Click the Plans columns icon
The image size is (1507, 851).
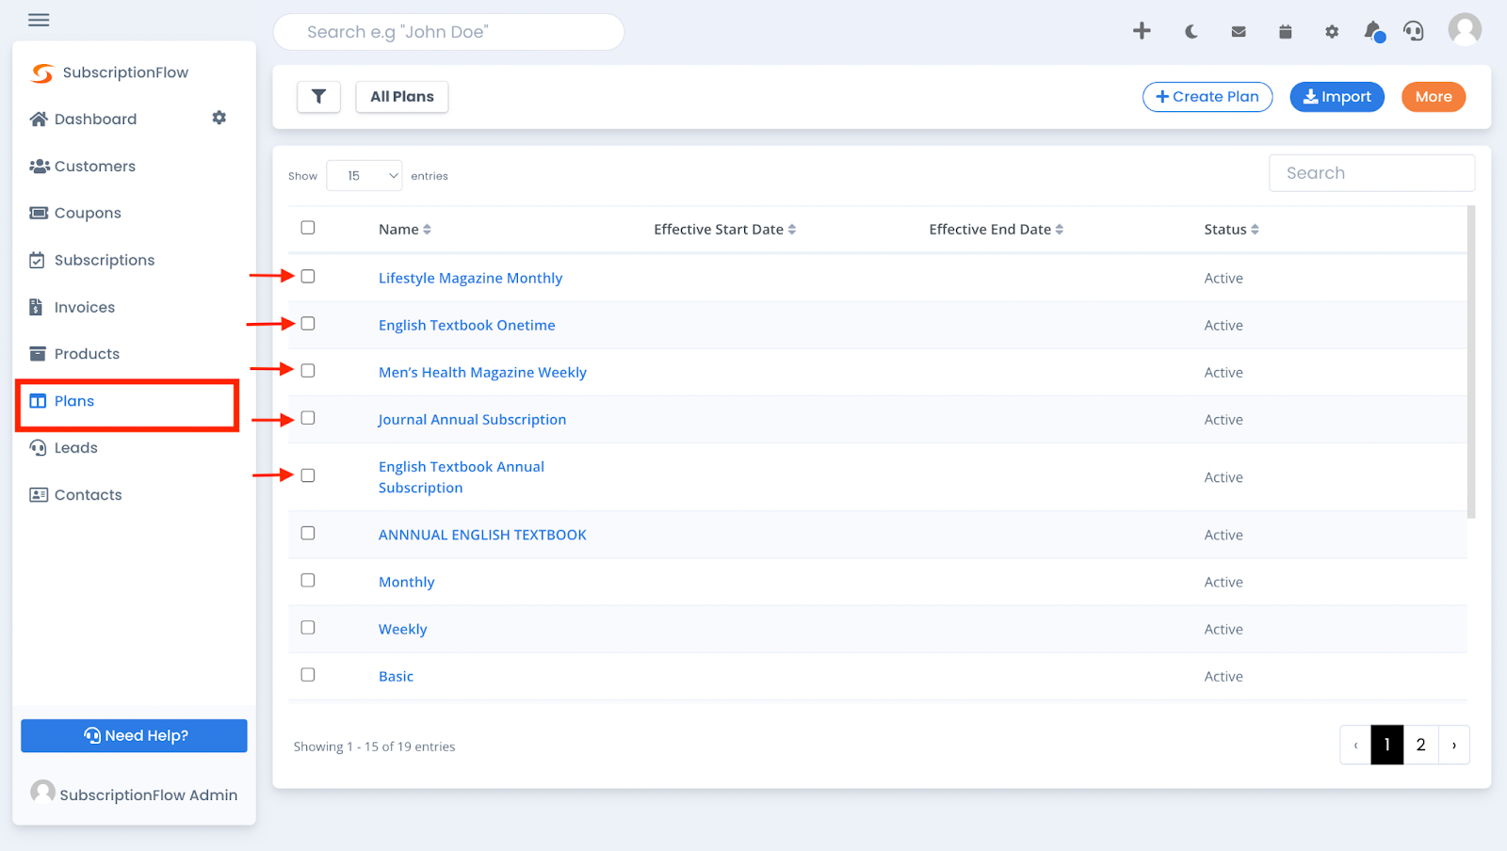38,401
